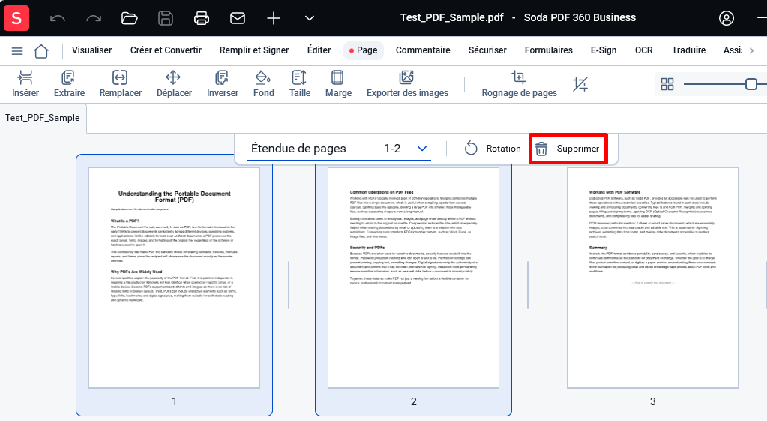767x421 pixels.
Task: Print the document
Action: (202, 19)
